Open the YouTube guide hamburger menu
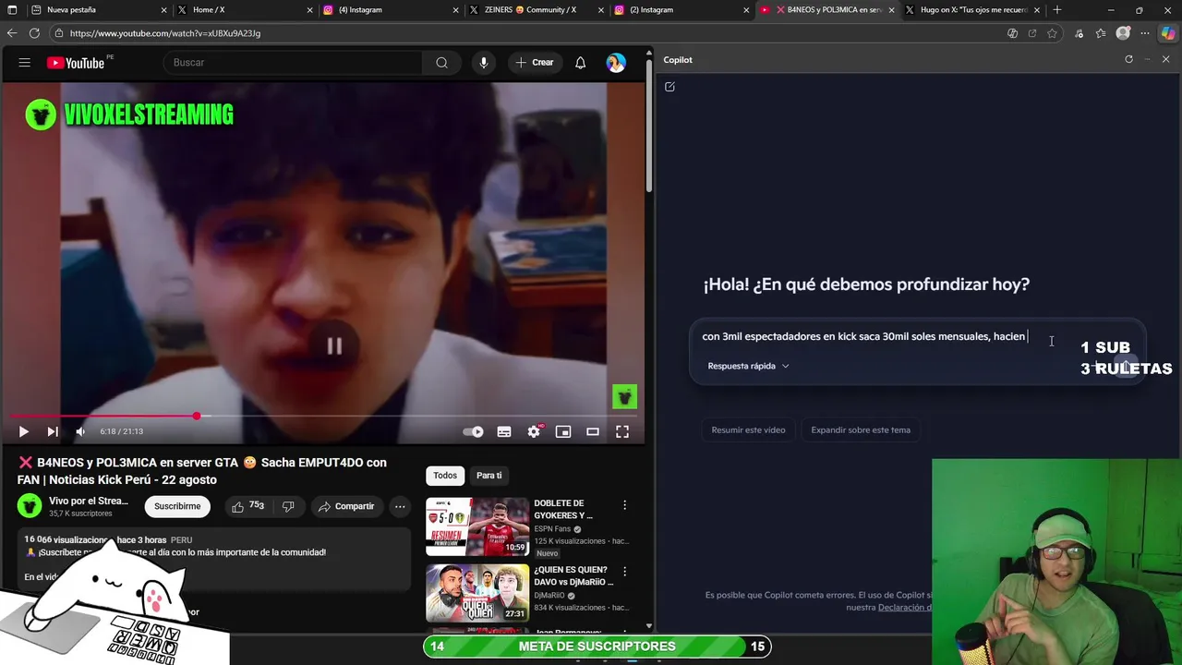 [25, 63]
